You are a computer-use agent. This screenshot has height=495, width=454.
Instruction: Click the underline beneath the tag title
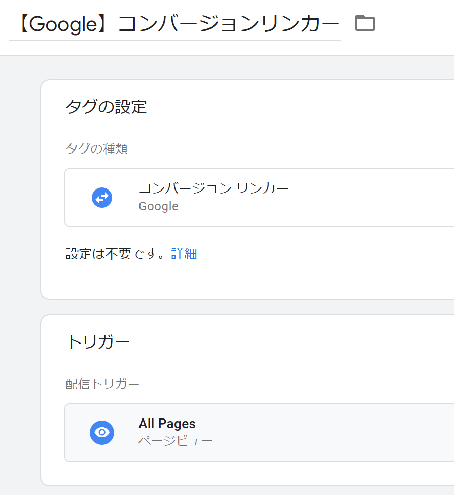coord(174,41)
